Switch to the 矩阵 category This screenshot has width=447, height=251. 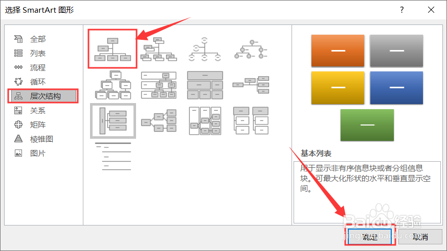coord(38,124)
